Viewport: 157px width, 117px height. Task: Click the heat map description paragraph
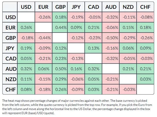click(x=77, y=107)
